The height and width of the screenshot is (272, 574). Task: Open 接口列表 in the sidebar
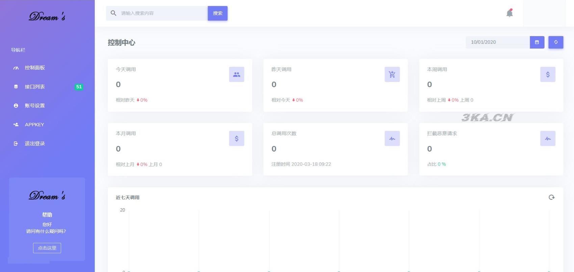point(34,87)
